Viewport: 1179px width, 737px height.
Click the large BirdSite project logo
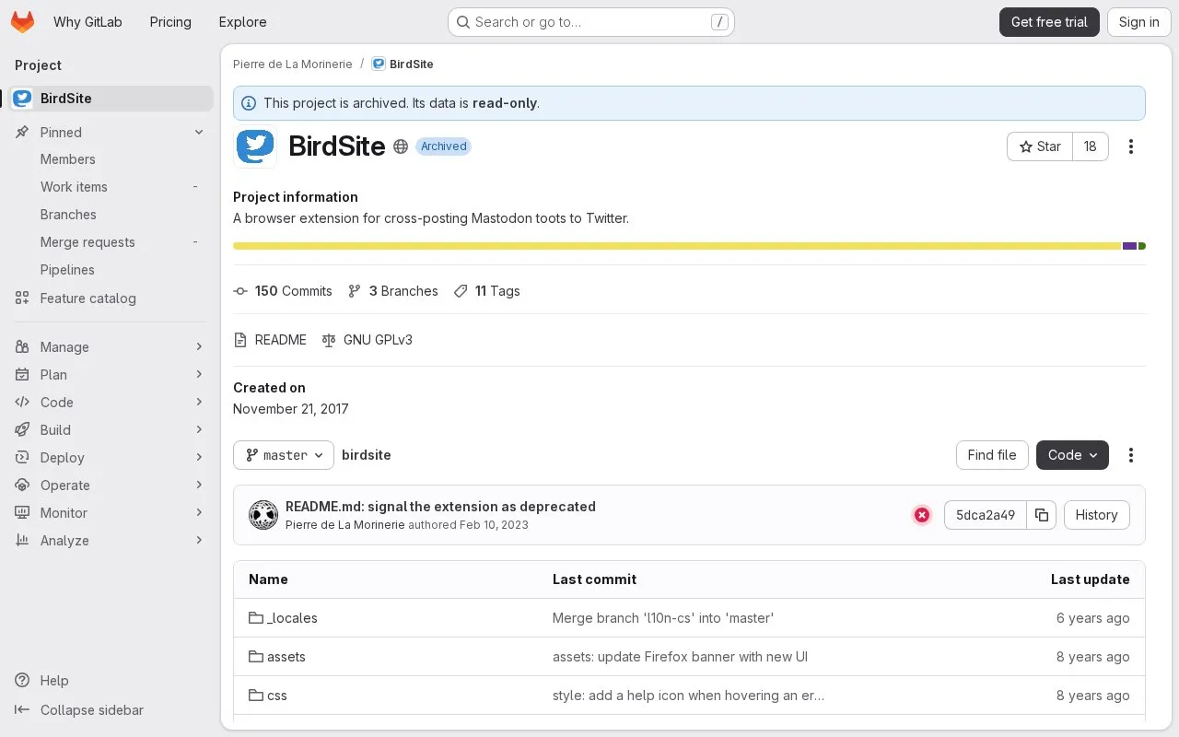pyautogui.click(x=255, y=146)
